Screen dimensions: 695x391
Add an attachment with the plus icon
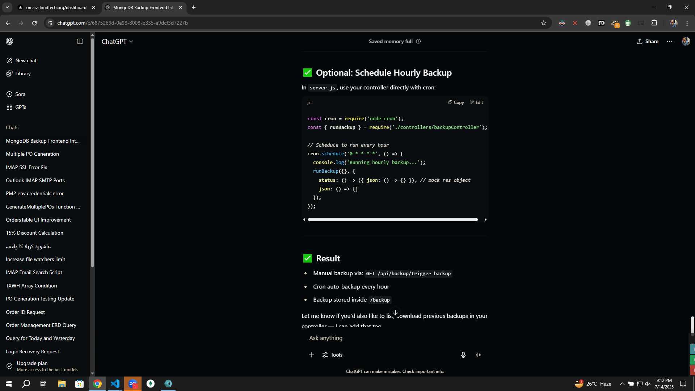click(x=312, y=355)
